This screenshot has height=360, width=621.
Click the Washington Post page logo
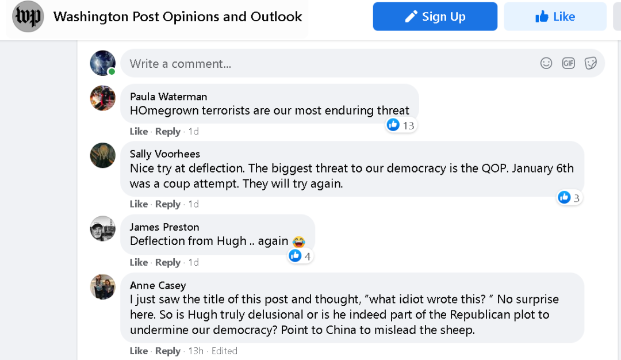[28, 17]
